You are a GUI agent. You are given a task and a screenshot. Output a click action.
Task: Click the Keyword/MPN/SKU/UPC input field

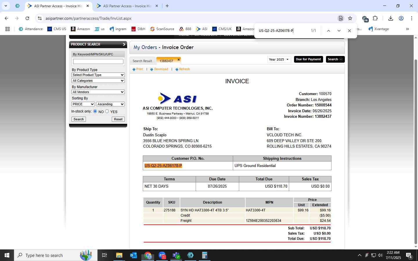[98, 61]
